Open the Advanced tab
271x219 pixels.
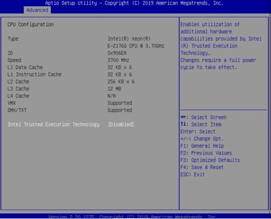coord(37,10)
